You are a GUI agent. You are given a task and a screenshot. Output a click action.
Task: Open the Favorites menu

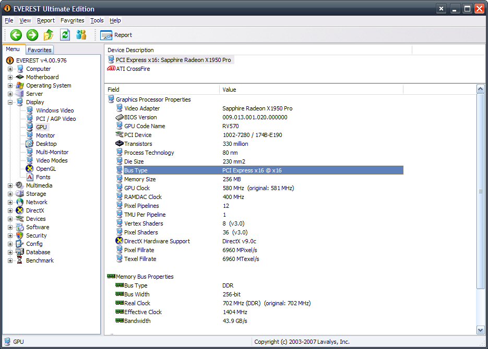pyautogui.click(x=72, y=20)
